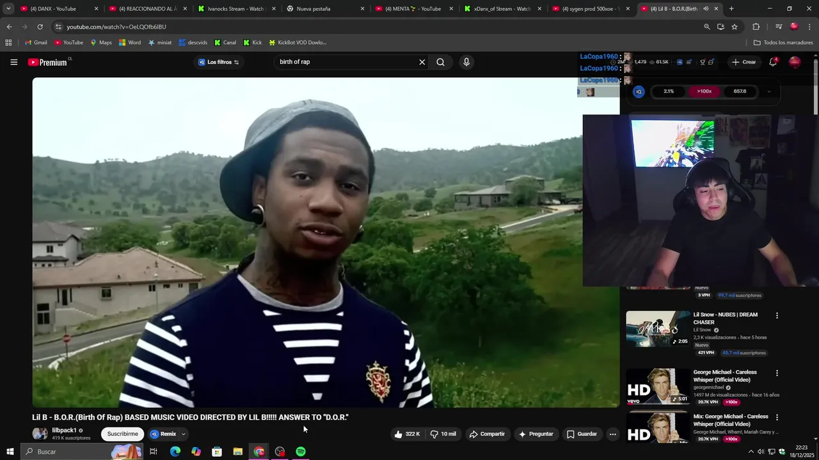Bookmark this page with the star
The image size is (819, 460).
[735, 27]
